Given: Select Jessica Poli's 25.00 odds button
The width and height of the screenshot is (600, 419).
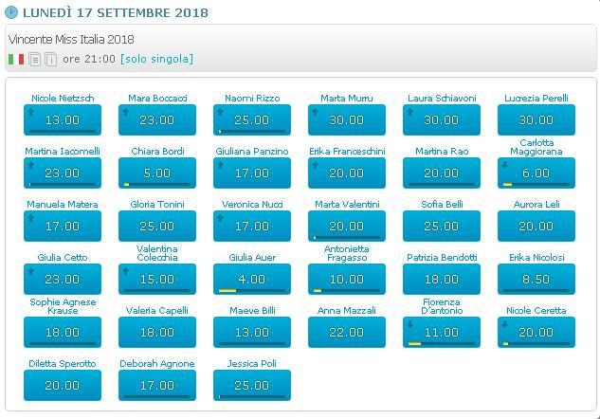Looking at the screenshot, I should tap(252, 386).
